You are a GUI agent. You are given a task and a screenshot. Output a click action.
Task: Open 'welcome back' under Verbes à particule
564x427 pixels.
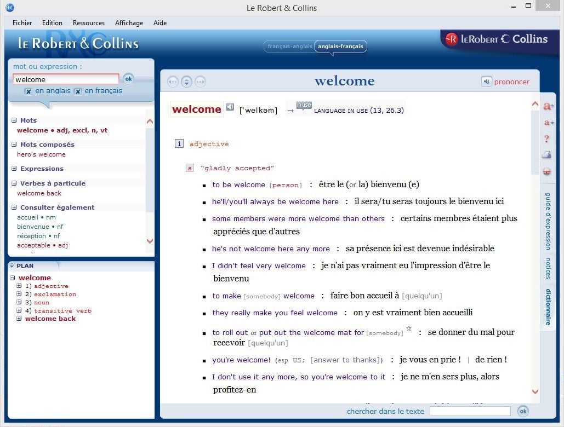39,193
